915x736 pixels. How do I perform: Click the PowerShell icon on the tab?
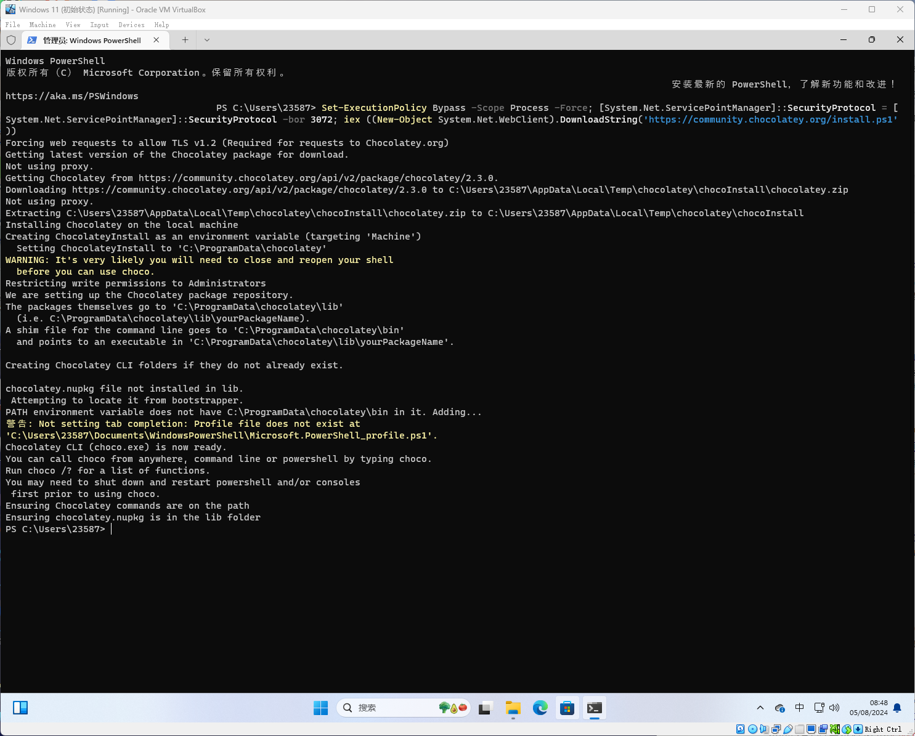(x=32, y=40)
